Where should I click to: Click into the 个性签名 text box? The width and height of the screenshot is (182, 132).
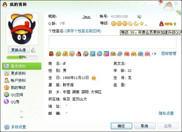click(113, 42)
